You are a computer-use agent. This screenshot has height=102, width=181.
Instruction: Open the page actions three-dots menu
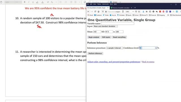[x=133, y=12]
